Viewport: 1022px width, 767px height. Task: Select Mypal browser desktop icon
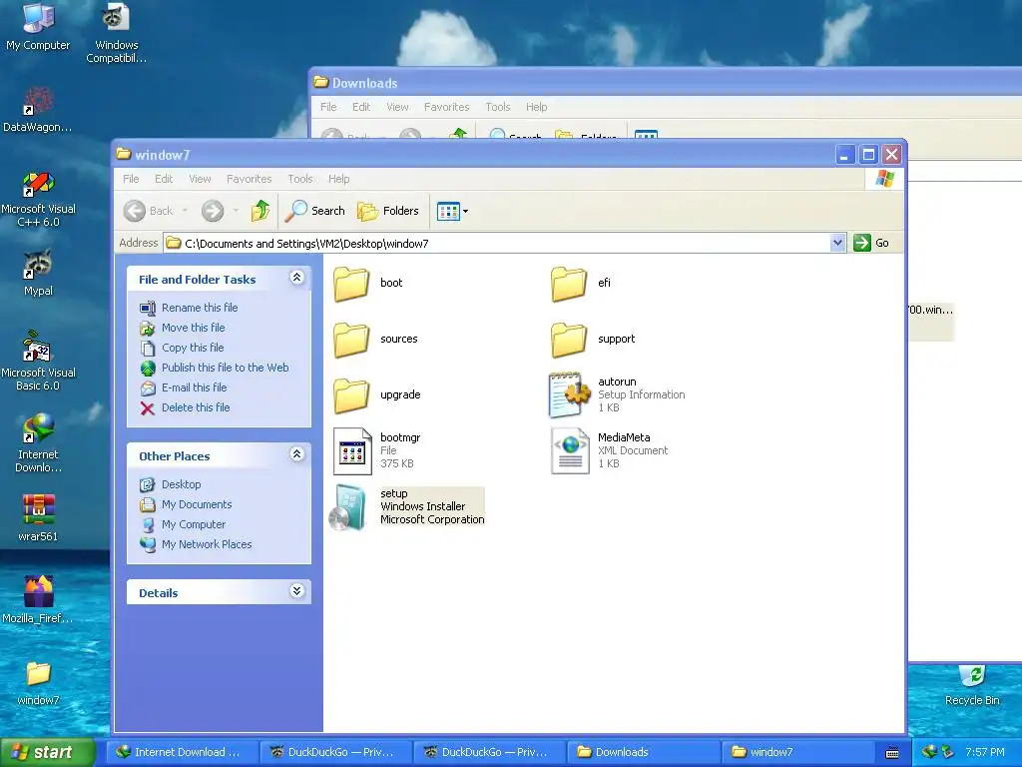pos(39,273)
